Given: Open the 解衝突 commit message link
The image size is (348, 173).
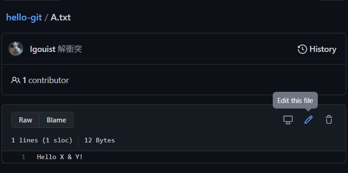Looking at the screenshot, I should point(70,49).
